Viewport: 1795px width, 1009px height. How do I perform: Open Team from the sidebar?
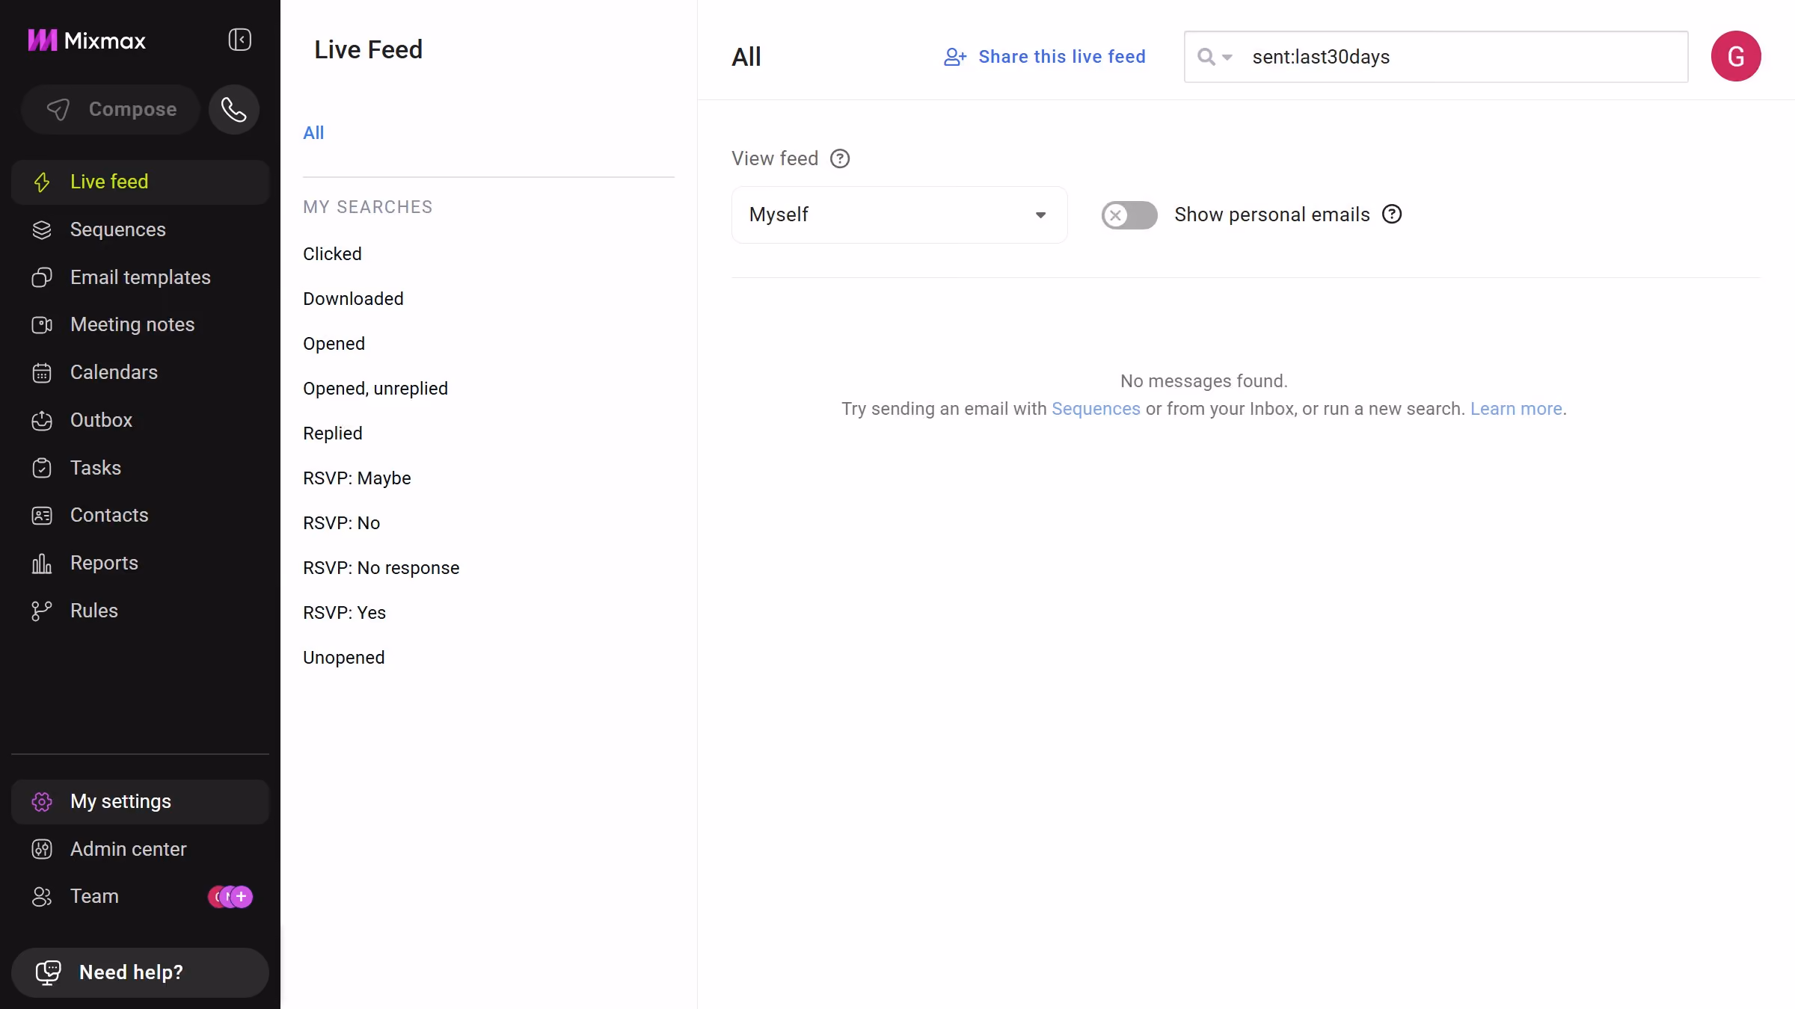[140, 897]
